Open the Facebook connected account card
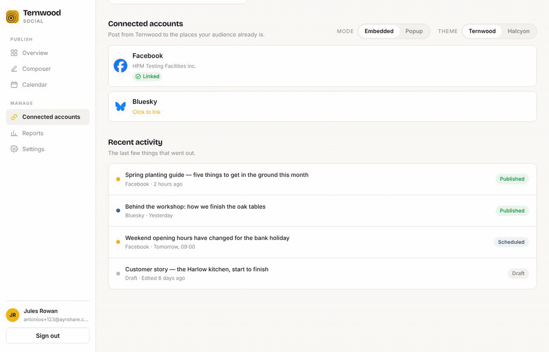 click(x=322, y=66)
